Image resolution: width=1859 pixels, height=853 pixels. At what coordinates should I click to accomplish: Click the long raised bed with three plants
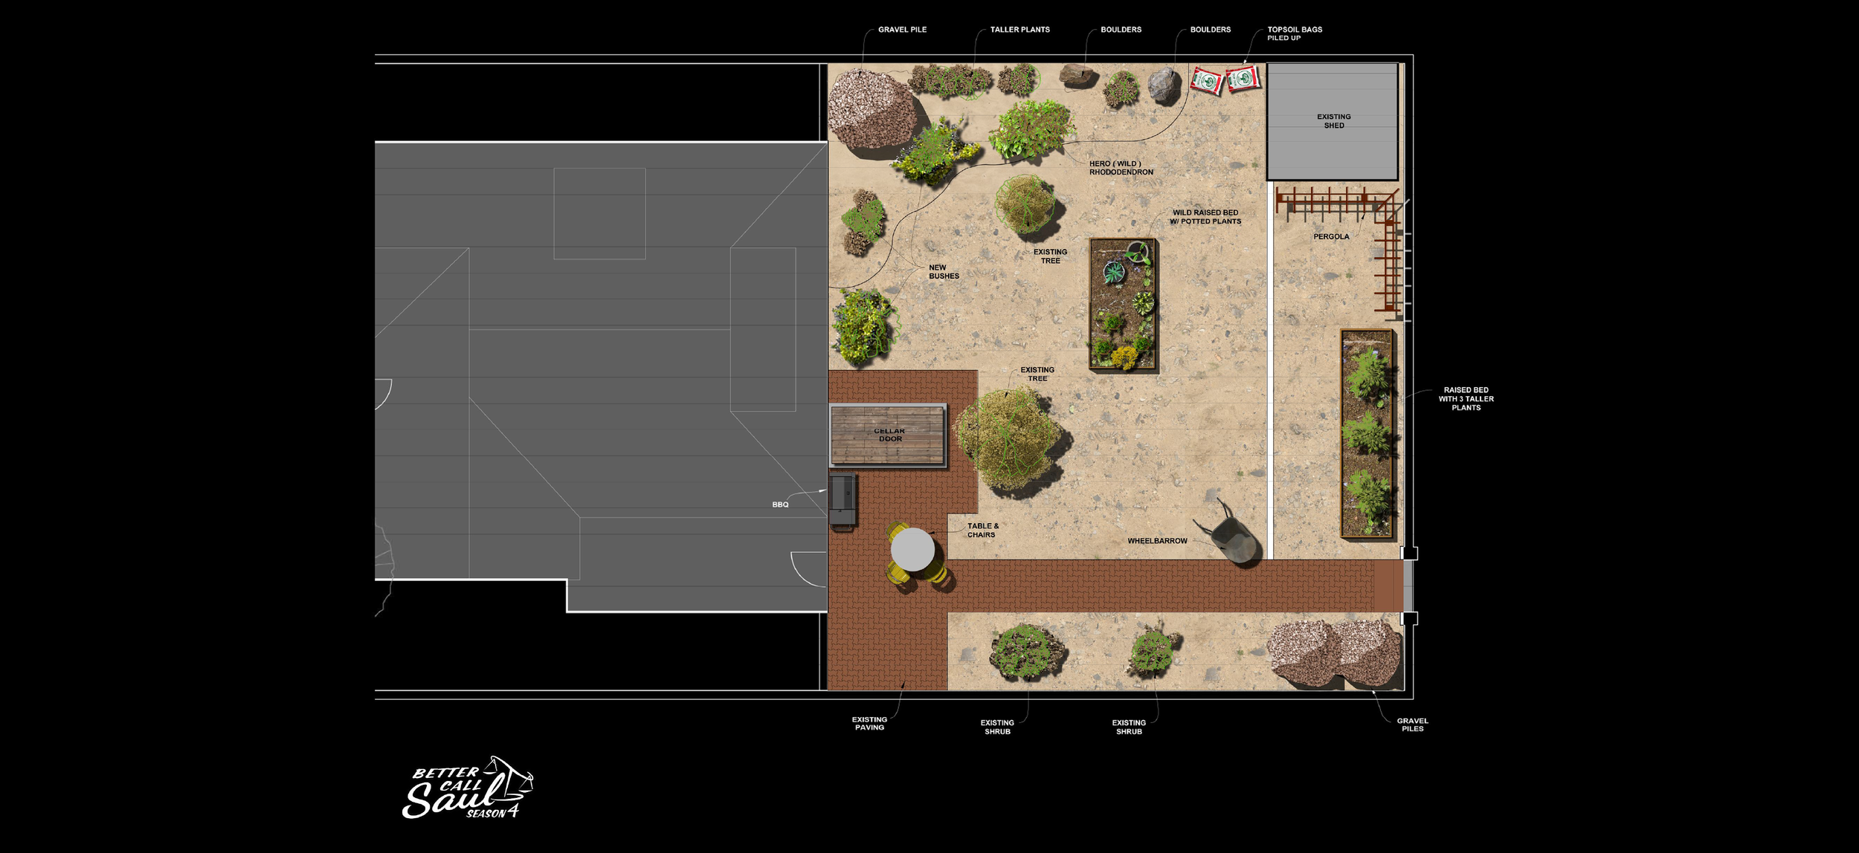pyautogui.click(x=1367, y=434)
